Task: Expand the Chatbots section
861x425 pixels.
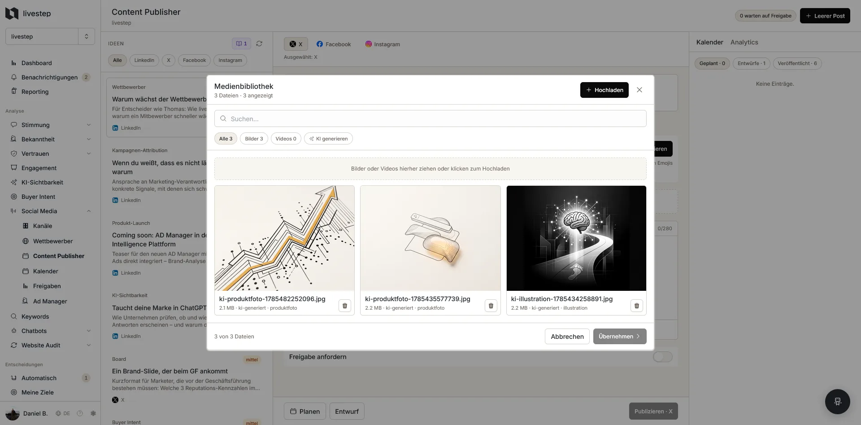Action: pyautogui.click(x=88, y=331)
